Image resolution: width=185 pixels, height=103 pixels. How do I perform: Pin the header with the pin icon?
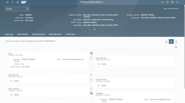[95, 30]
